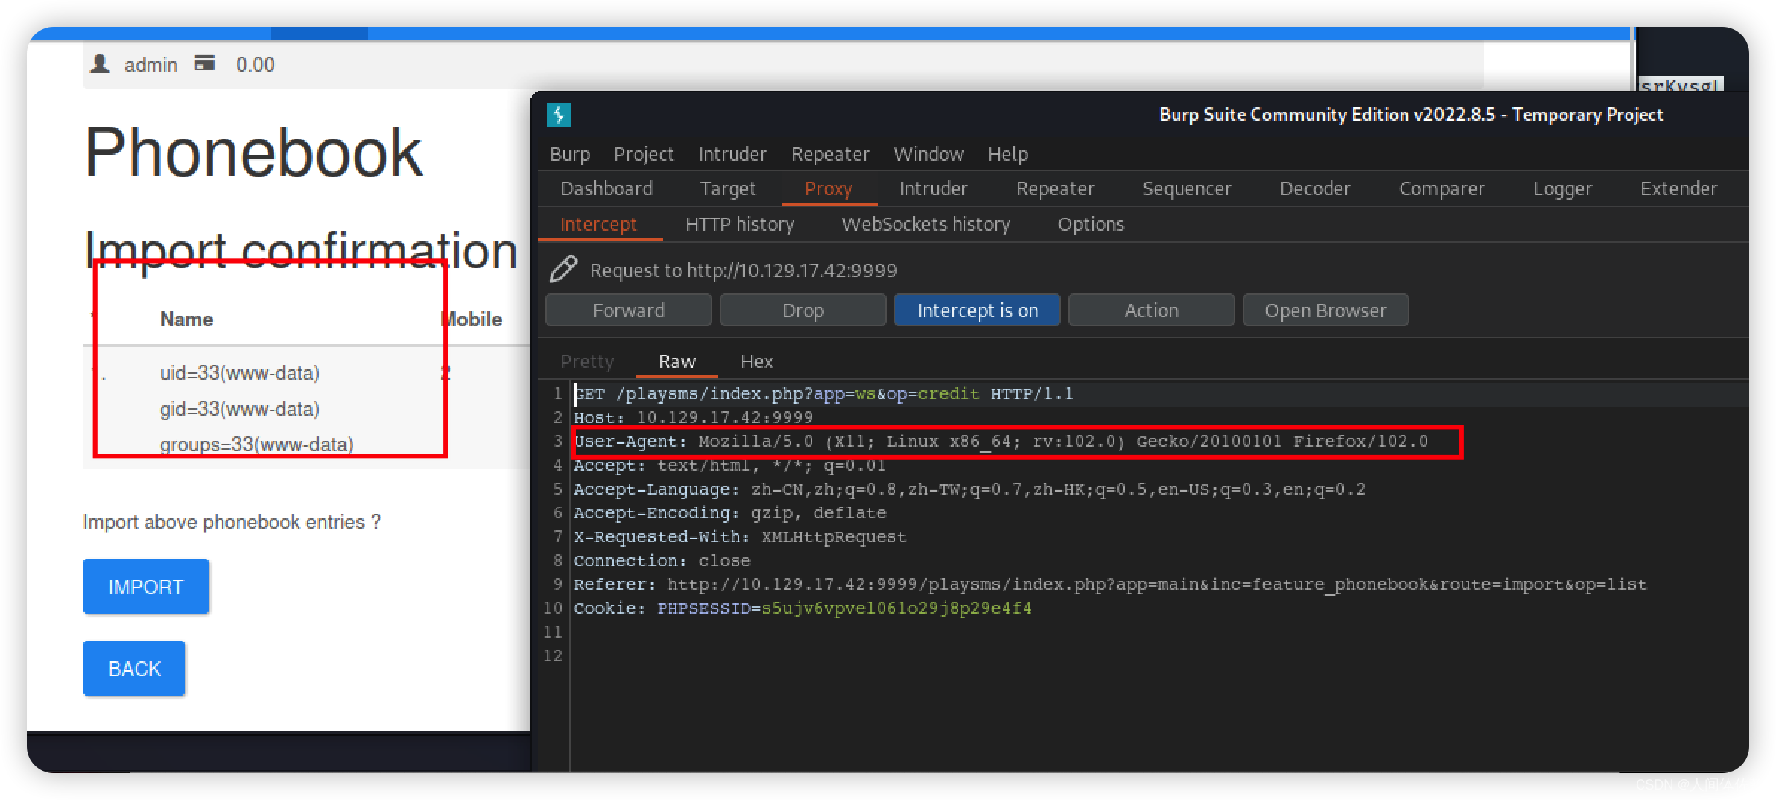
Task: Open the Logger tab
Action: click(x=1562, y=188)
